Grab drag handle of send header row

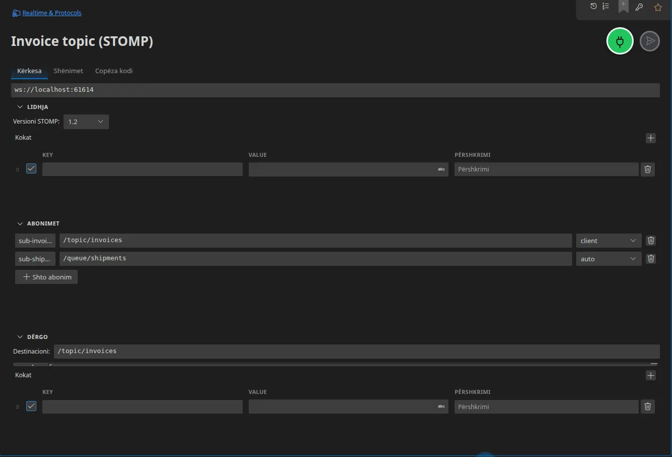tap(18, 407)
